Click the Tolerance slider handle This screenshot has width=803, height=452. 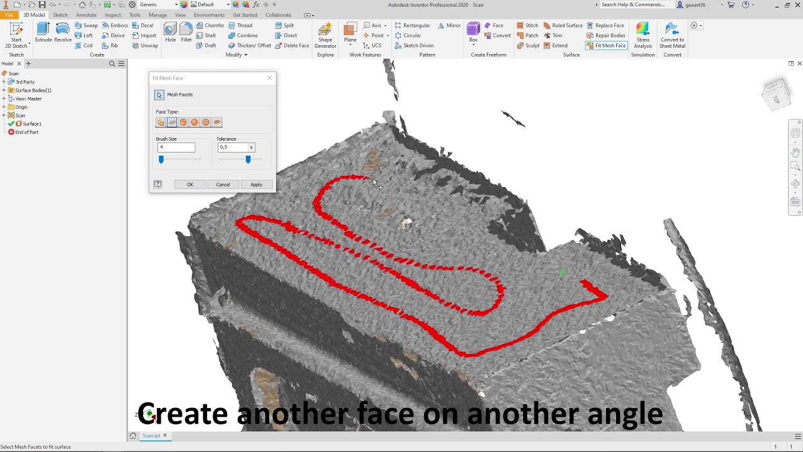(248, 160)
